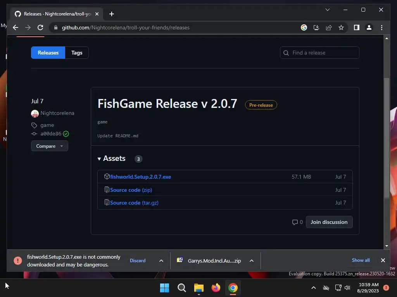Viewport: 397px width, 297px height.
Task: Open volume control in tray
Action: (x=347, y=288)
